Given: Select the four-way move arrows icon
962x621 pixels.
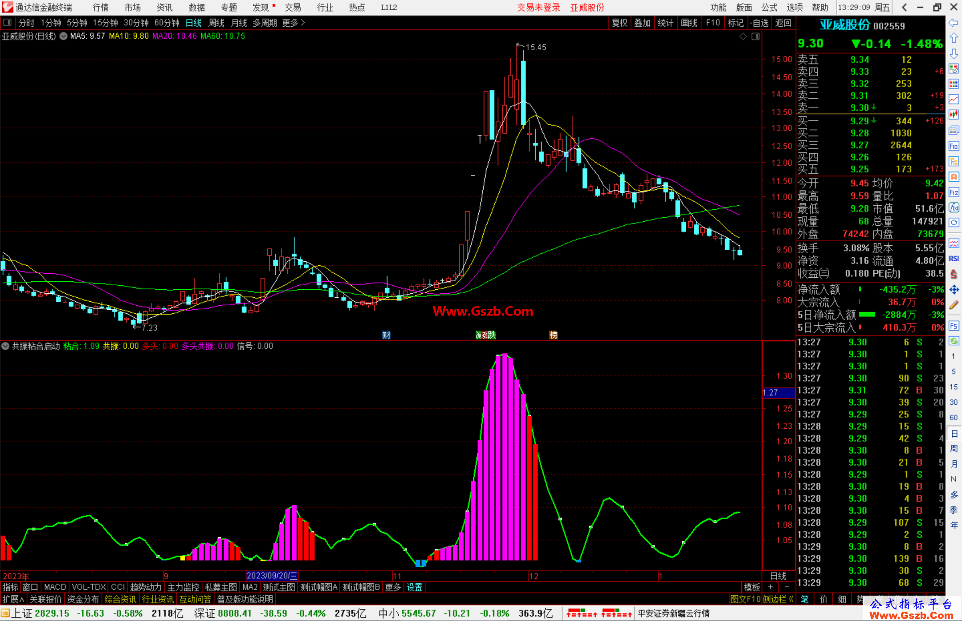Looking at the screenshot, I should click(x=954, y=290).
